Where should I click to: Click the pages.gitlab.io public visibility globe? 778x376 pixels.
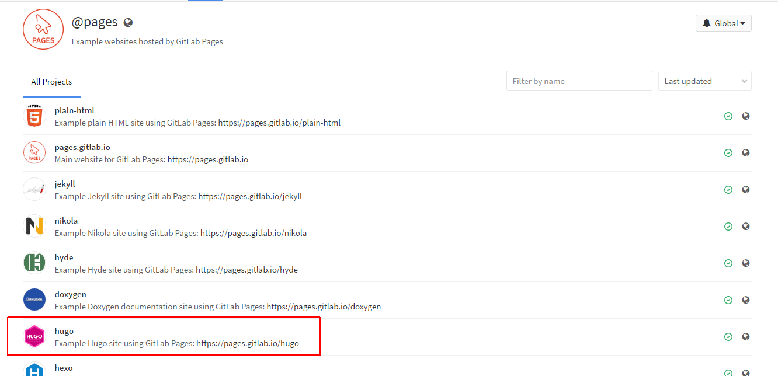click(x=746, y=153)
